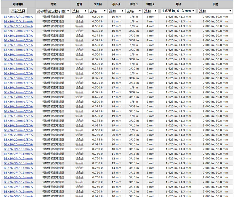
Task: Click the 零件编号 column header
Action: pyautogui.click(x=18, y=4)
